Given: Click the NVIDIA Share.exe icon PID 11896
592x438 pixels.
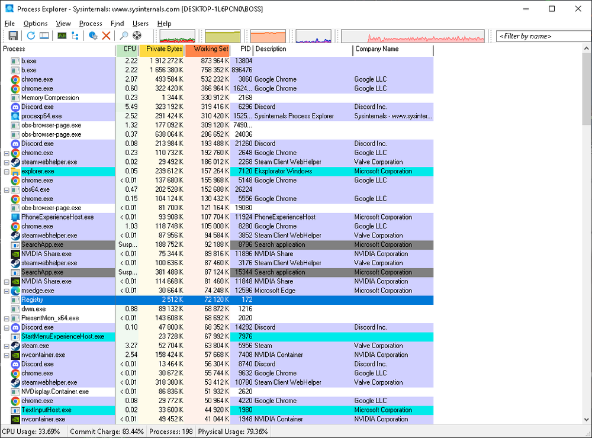Looking at the screenshot, I should click(x=15, y=254).
